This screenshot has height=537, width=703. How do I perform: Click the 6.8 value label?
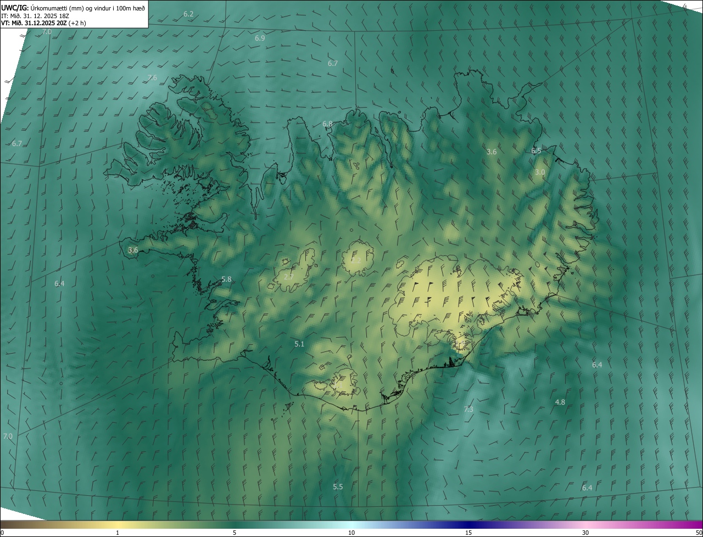click(x=327, y=124)
